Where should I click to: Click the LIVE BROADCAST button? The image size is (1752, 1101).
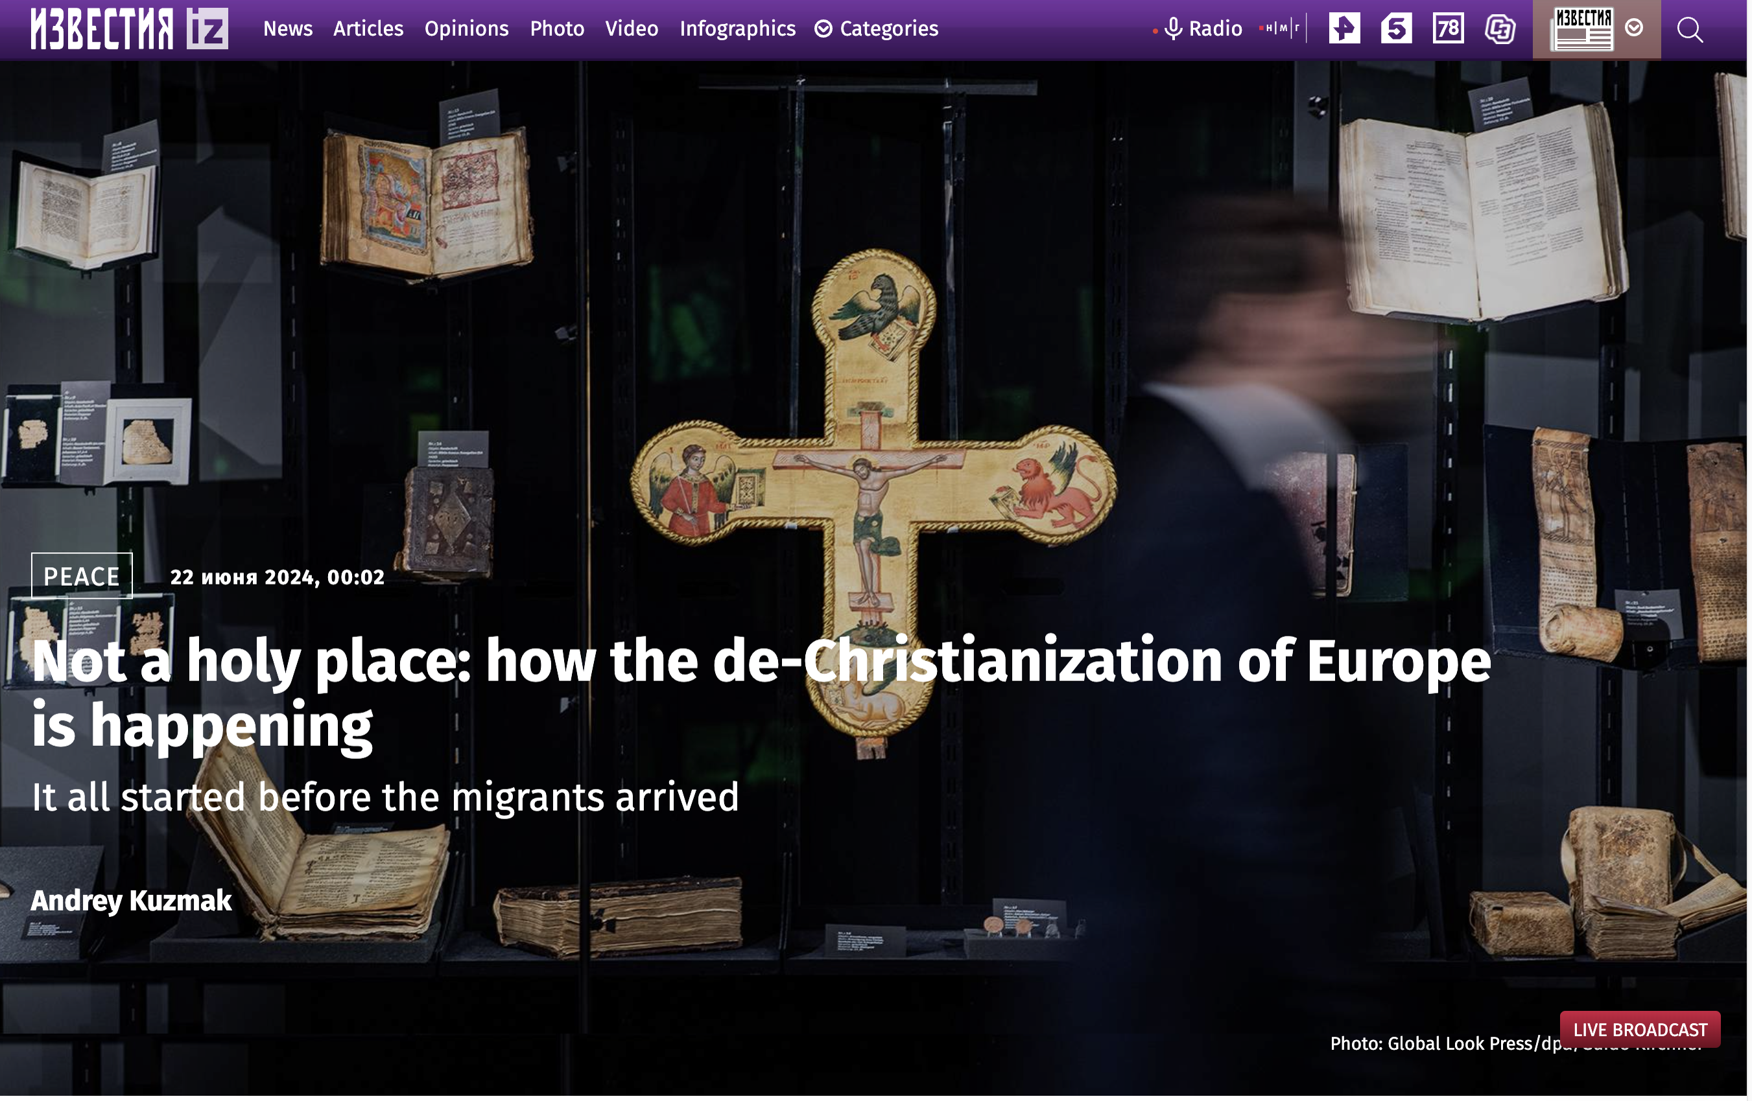coord(1639,1029)
